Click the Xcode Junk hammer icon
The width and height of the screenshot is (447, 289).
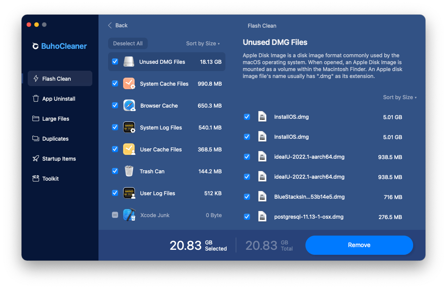129,215
